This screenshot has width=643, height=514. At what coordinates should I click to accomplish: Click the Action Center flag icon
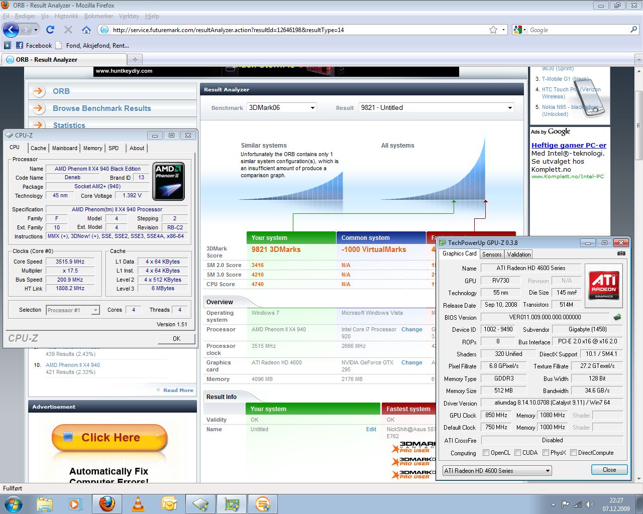[566, 504]
